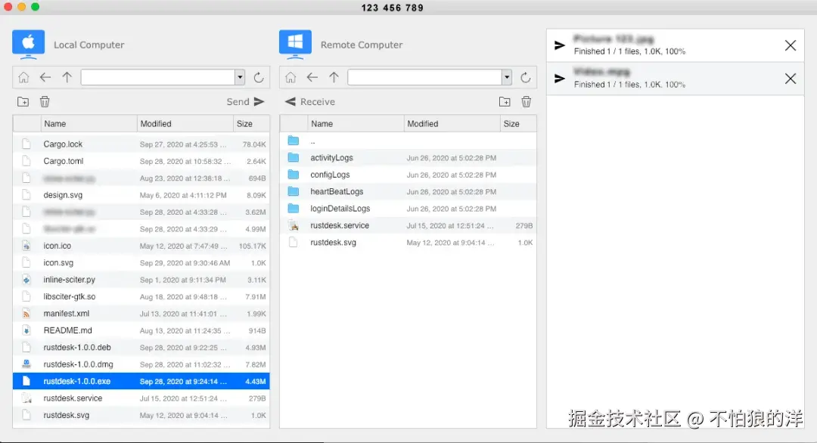Click the Home icon in Remote Computer panel
Viewport: 817px width, 443px height.
pos(290,76)
